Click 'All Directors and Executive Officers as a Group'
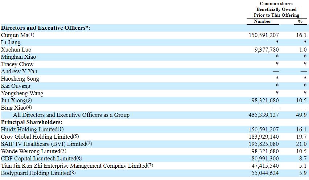This screenshot has width=309, height=180. pyautogui.click(x=71, y=115)
